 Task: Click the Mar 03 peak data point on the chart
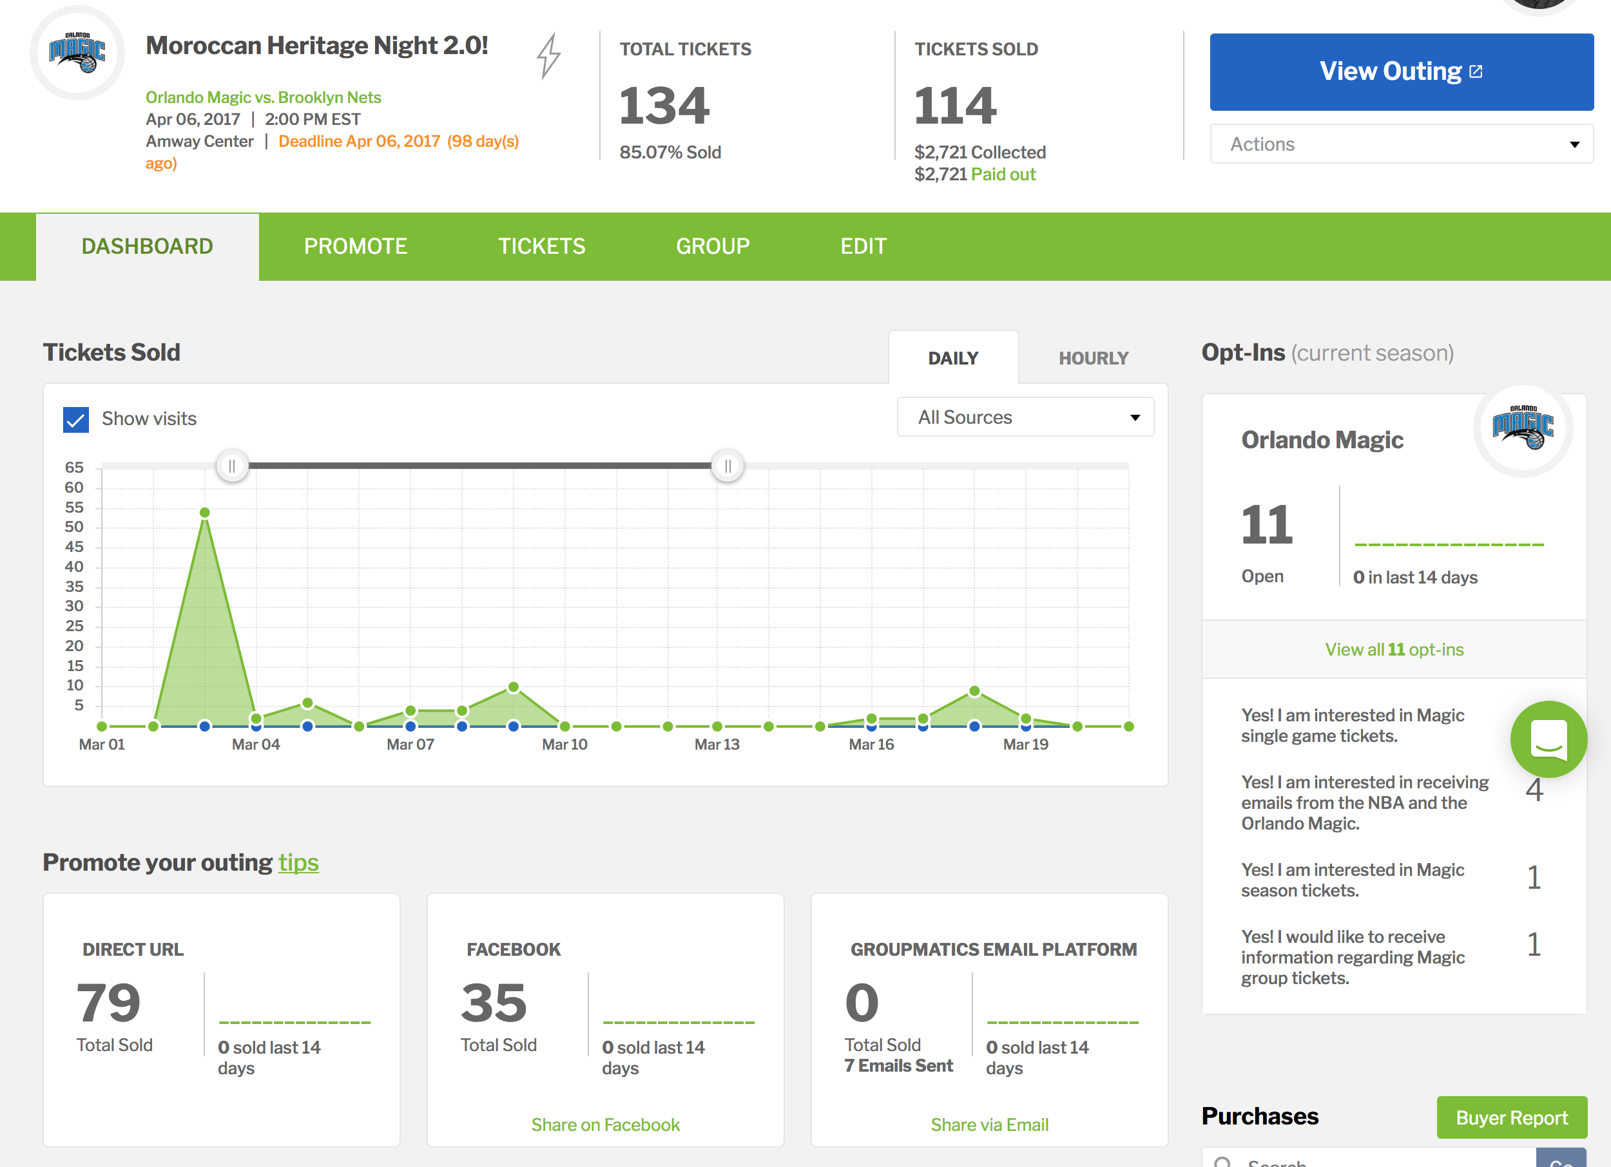[x=204, y=513]
